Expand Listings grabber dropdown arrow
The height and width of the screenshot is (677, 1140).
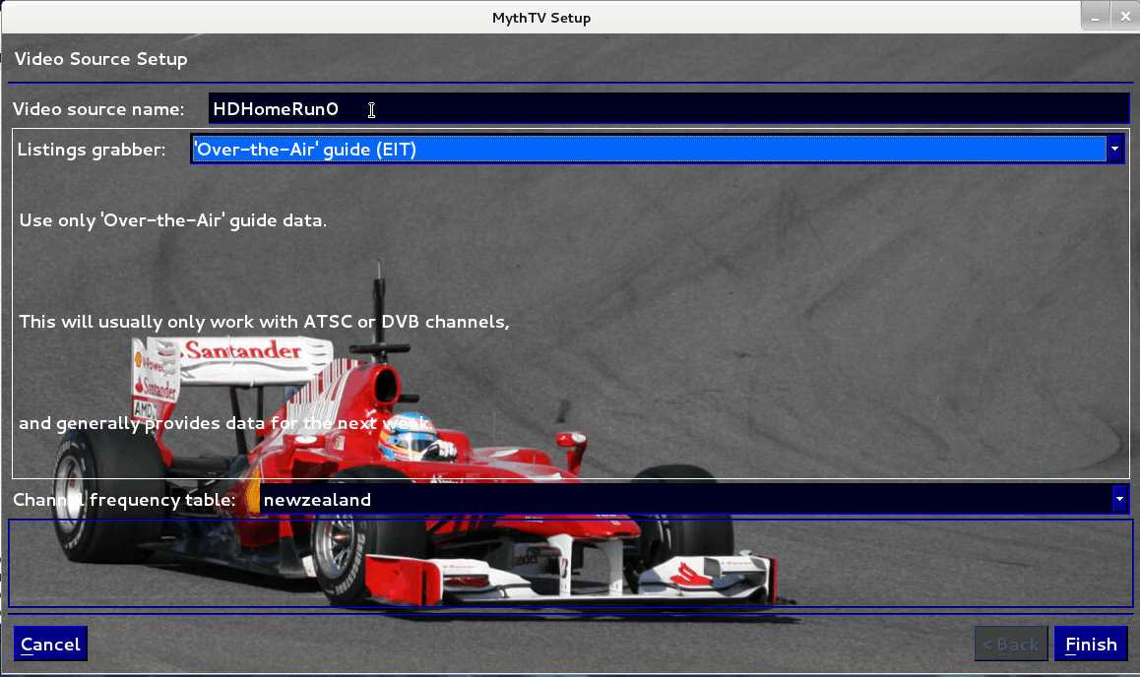(x=1115, y=149)
